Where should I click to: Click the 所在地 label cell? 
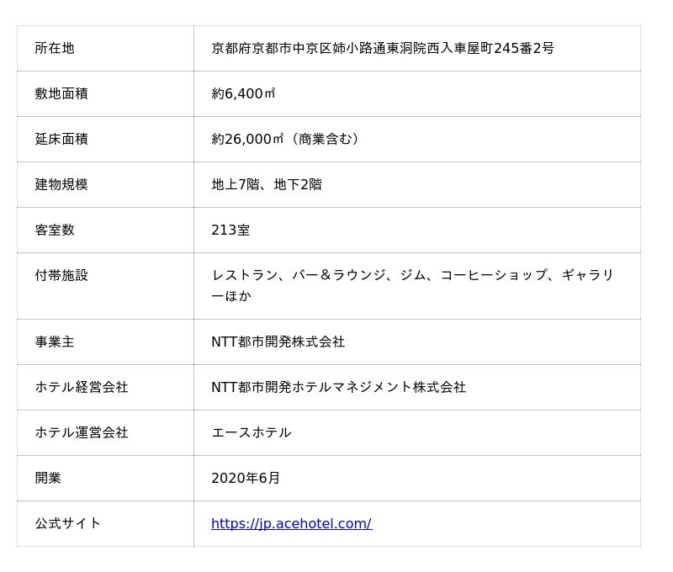pos(55,48)
